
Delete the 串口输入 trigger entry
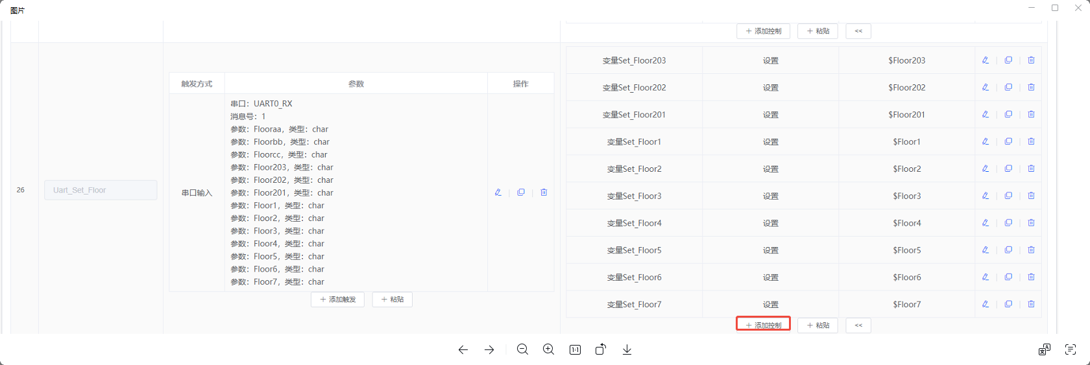(x=544, y=193)
